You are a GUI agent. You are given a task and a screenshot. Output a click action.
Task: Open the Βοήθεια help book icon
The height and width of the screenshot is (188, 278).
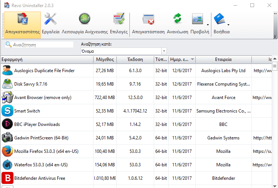(x=219, y=19)
